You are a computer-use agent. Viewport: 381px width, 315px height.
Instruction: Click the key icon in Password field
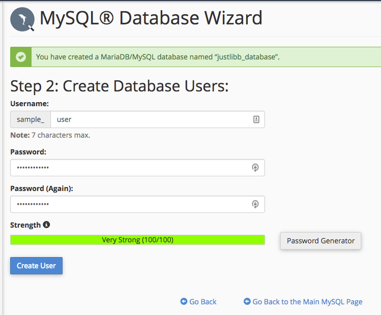click(255, 168)
